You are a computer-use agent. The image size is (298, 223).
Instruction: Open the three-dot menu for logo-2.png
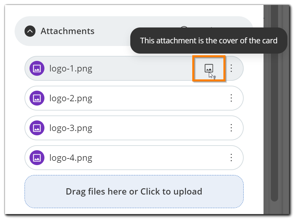pos(231,98)
